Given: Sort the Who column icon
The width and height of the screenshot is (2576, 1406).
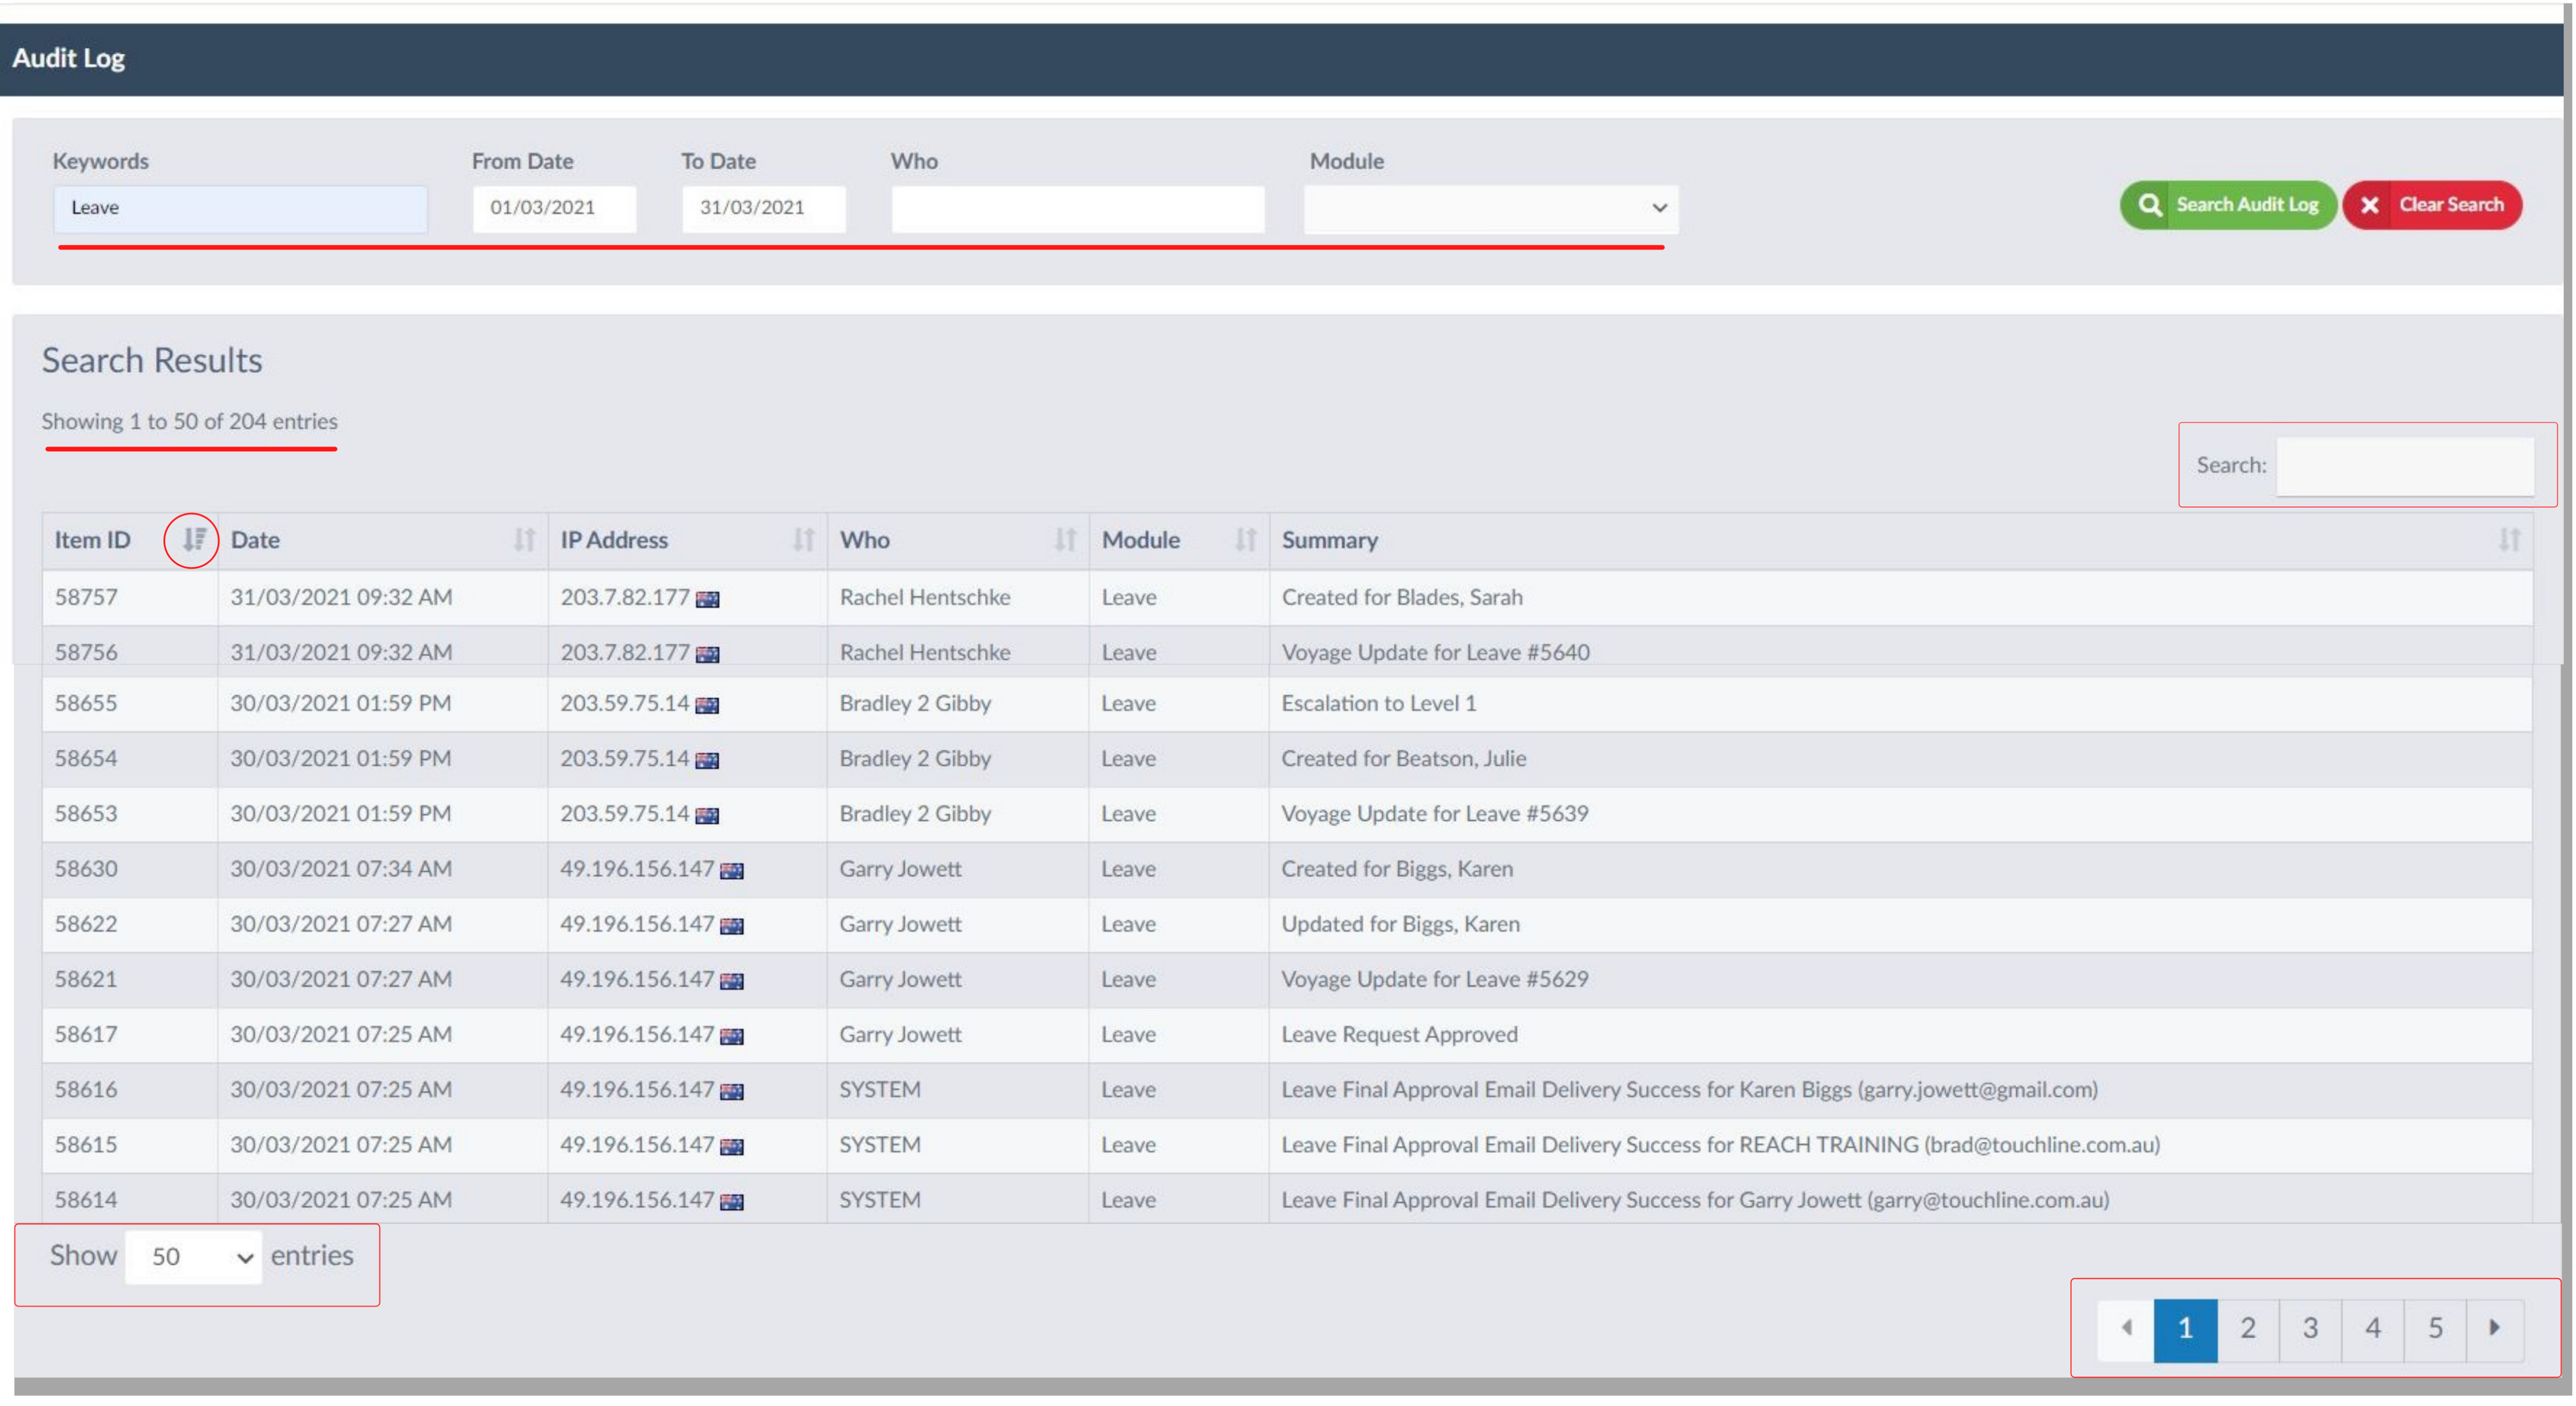Looking at the screenshot, I should tap(1065, 540).
